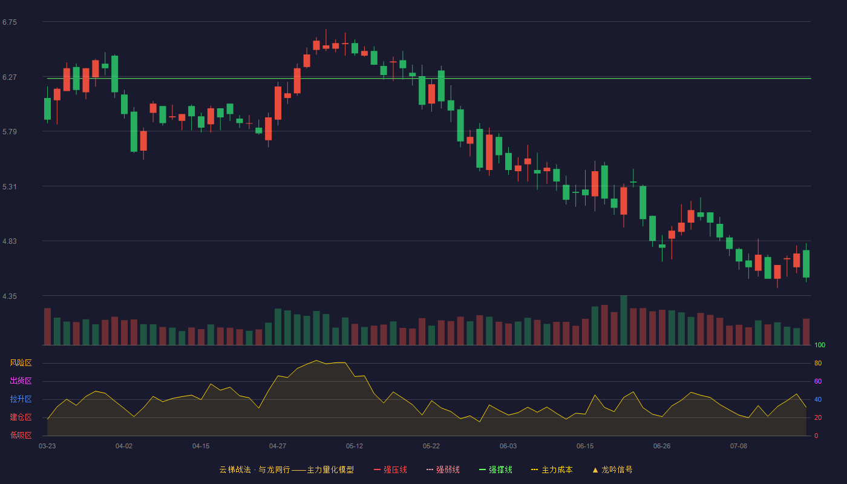Screen dimensions: 847x484
Task: Click the 主力成本 dashed legend icon
Action: point(534,469)
